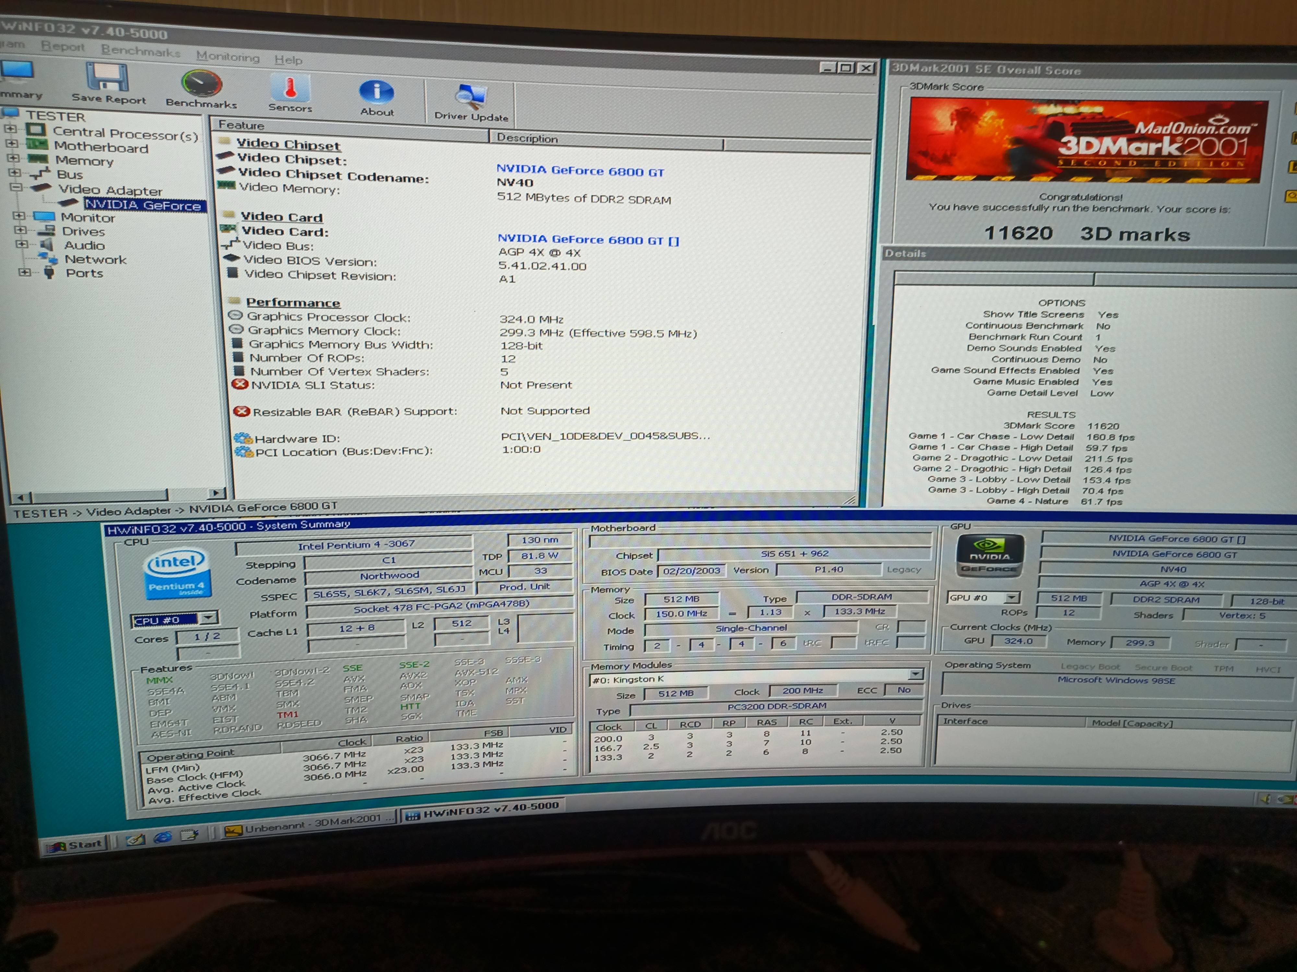The width and height of the screenshot is (1297, 972).
Task: Click the NVIDIA GeForce 6800 GT [] card link
Action: coord(588,239)
